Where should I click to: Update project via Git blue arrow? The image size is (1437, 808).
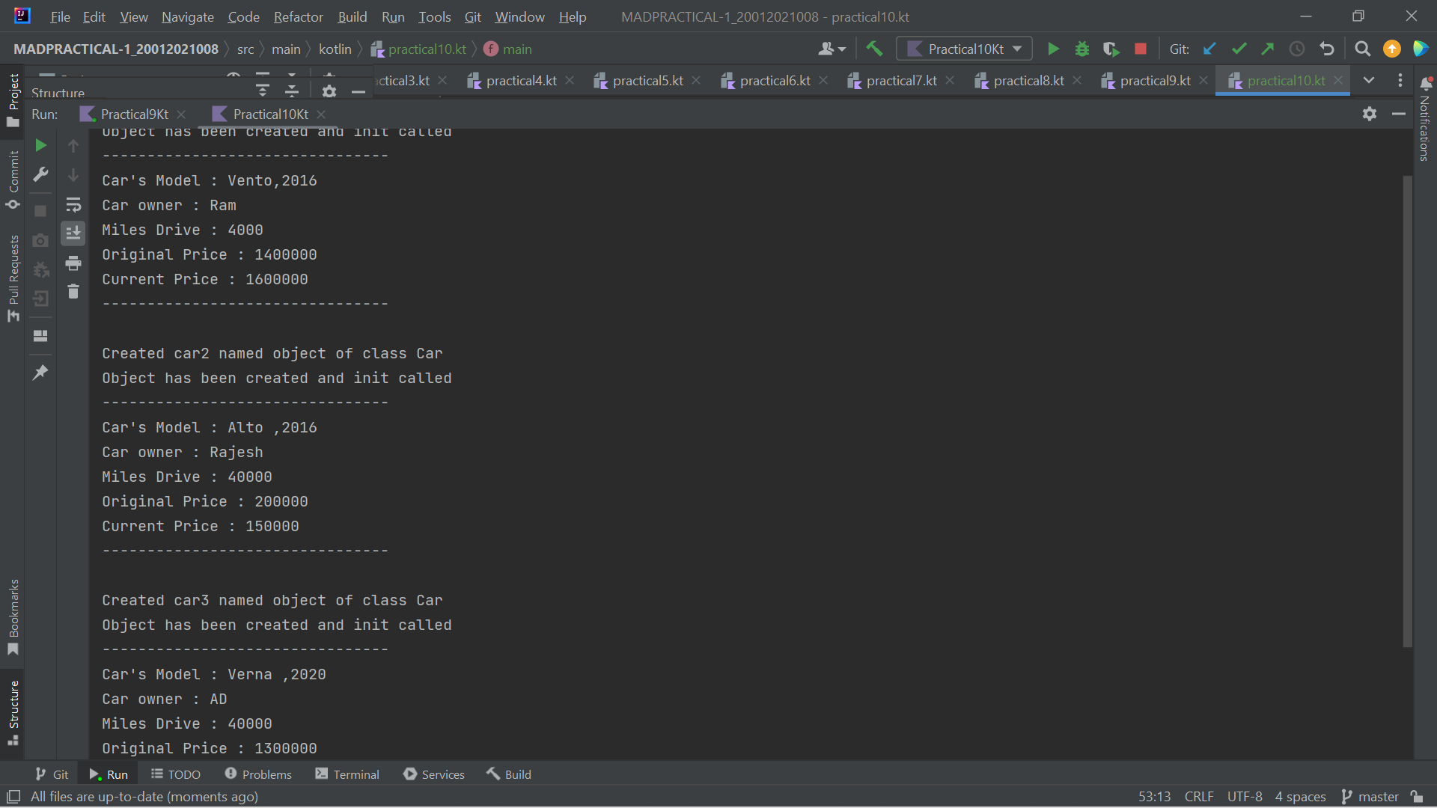click(x=1209, y=49)
